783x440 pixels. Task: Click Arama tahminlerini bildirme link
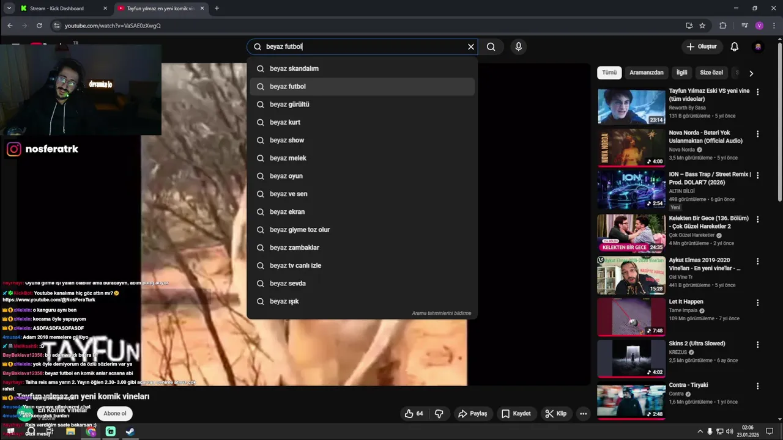pyautogui.click(x=441, y=313)
